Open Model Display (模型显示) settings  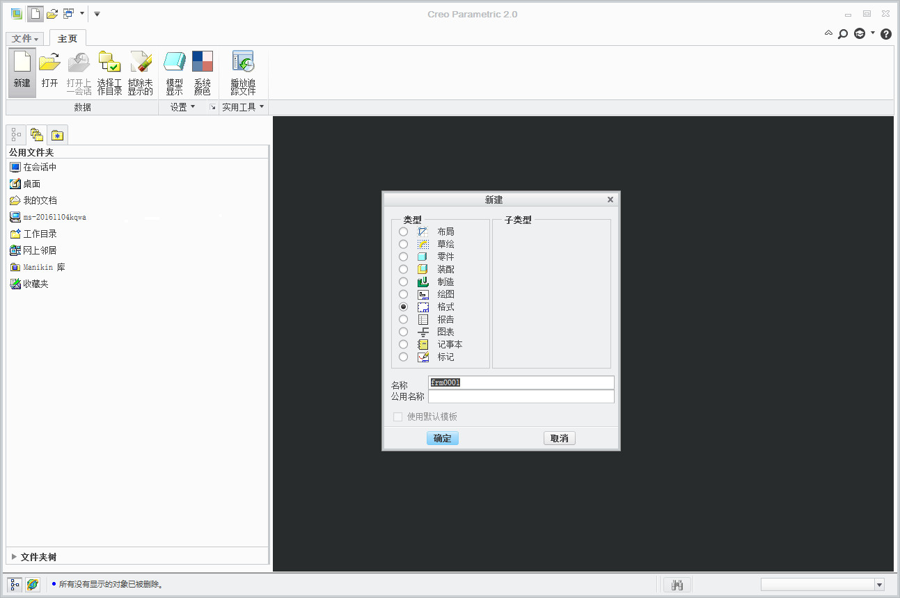click(x=174, y=72)
